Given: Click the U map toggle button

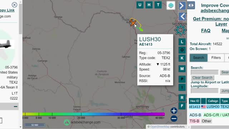Looking at the screenshot, I should [140, 5].
